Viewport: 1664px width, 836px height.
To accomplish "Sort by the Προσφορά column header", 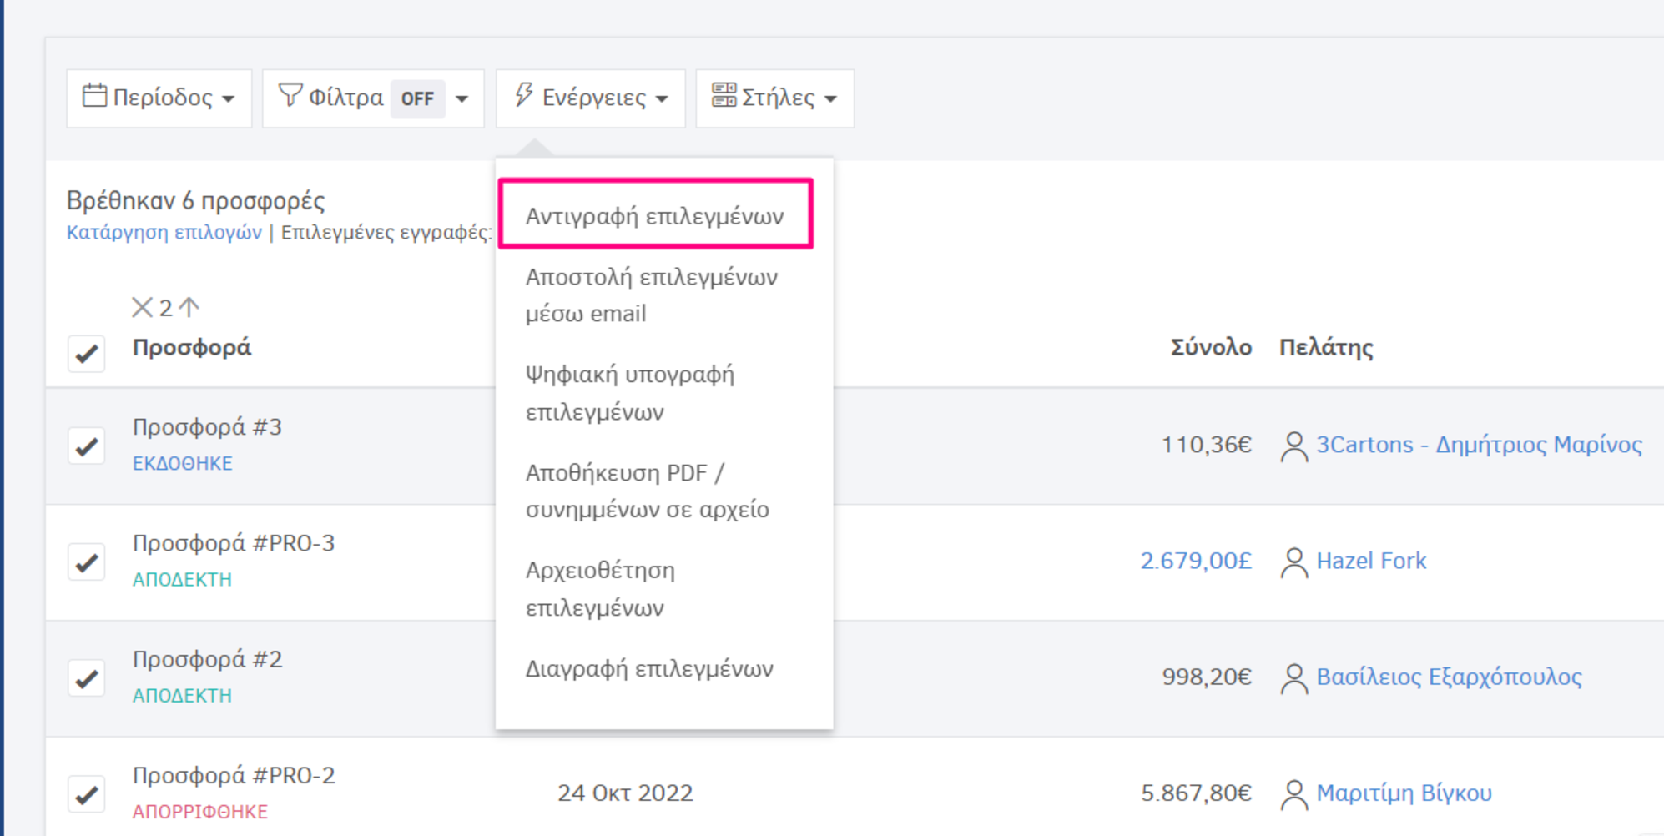I will [x=192, y=347].
